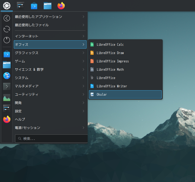
Task: Click the 最近使用したアプリケーション label
Action: (38, 17)
